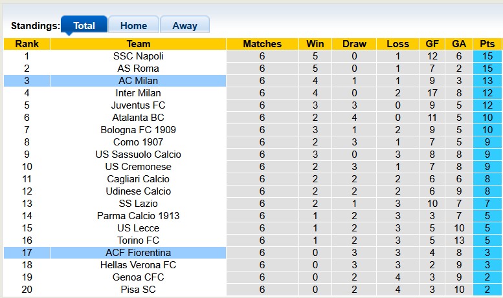Click the Pts column header
This screenshot has height=298, width=503.
tap(487, 44)
